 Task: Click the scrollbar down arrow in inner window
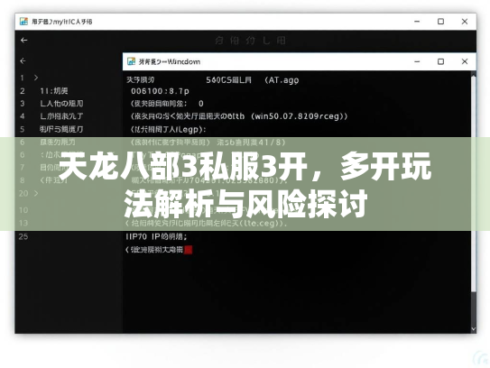click(x=474, y=329)
